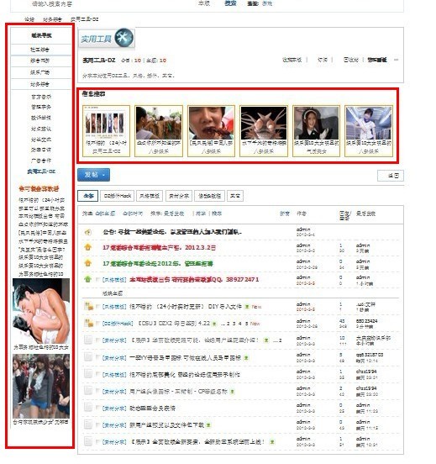Image resolution: width=436 pixels, height=464 pixels.
Task: Tick checkbox of 风格模板 thread replied by chzz1994
Action: tap(97, 374)
